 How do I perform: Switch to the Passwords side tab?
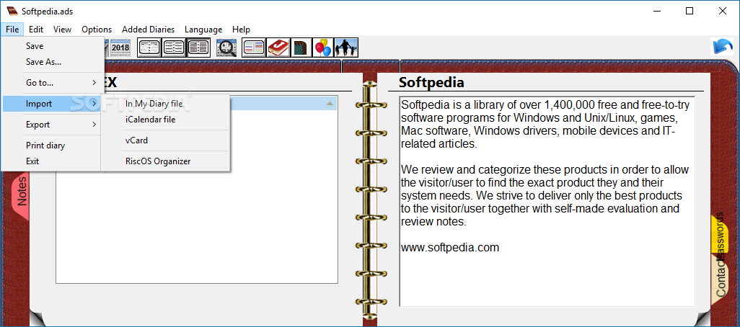tap(719, 234)
